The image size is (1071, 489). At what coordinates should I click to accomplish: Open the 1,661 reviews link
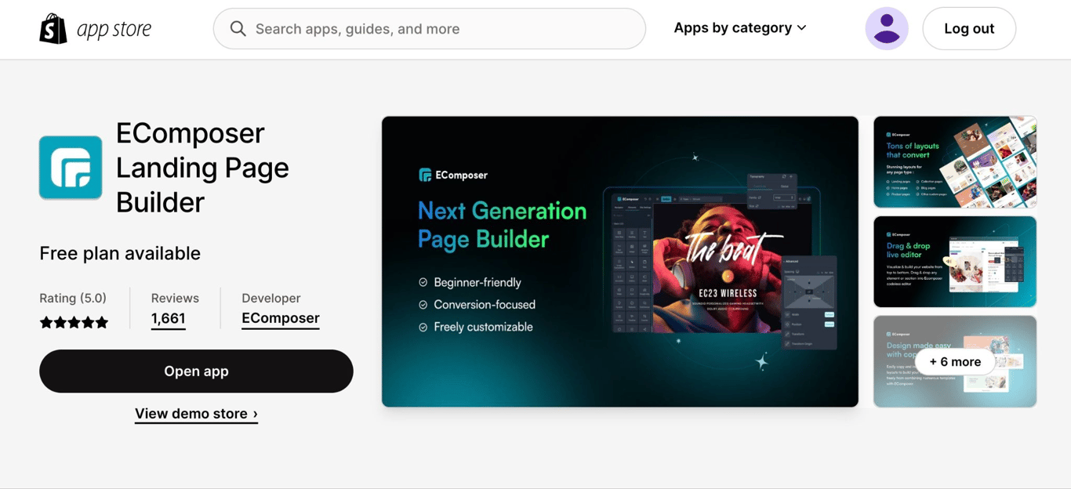pyautogui.click(x=168, y=318)
